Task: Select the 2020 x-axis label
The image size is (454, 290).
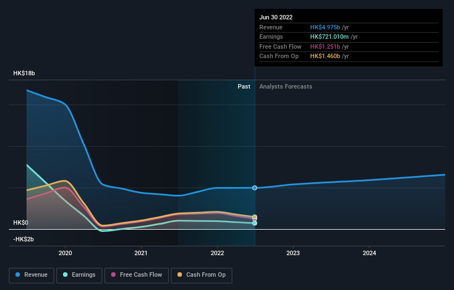Action: tap(65, 253)
